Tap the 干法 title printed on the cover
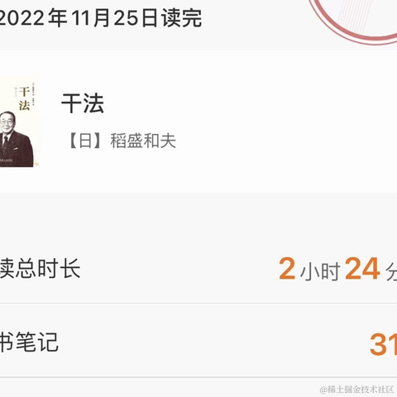Viewport: 397px width, 397px height. click(x=24, y=98)
